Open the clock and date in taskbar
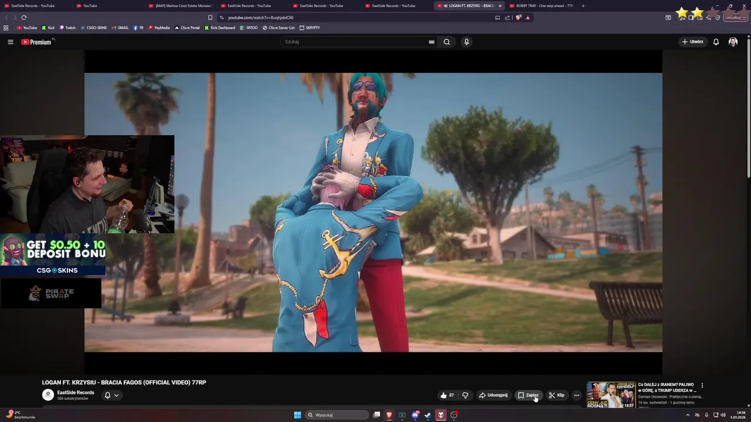Viewport: 751px width, 422px height. pyautogui.click(x=738, y=415)
